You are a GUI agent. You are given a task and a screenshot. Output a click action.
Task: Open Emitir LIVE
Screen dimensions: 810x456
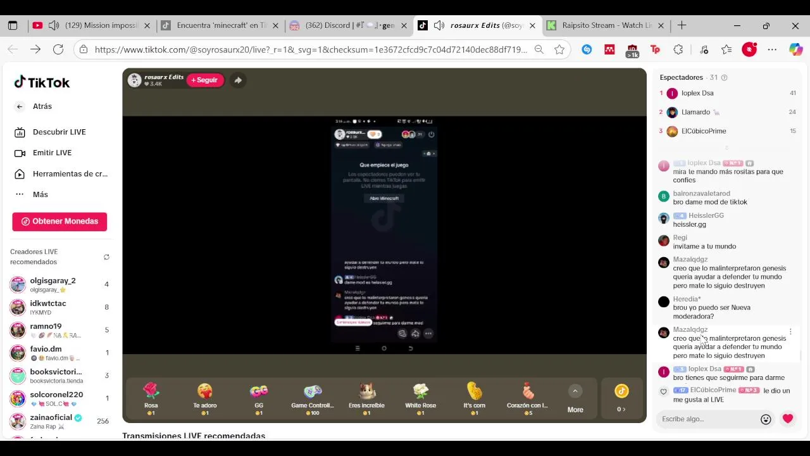point(52,153)
